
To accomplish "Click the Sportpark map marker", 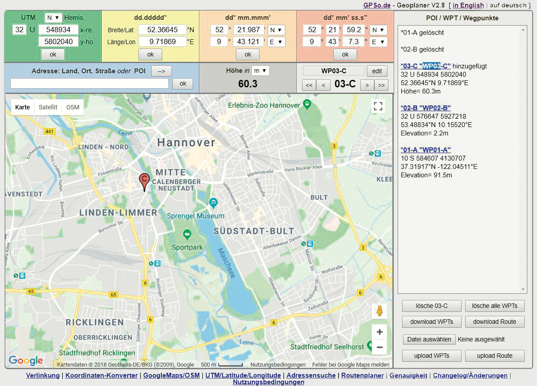I will [x=187, y=235].
